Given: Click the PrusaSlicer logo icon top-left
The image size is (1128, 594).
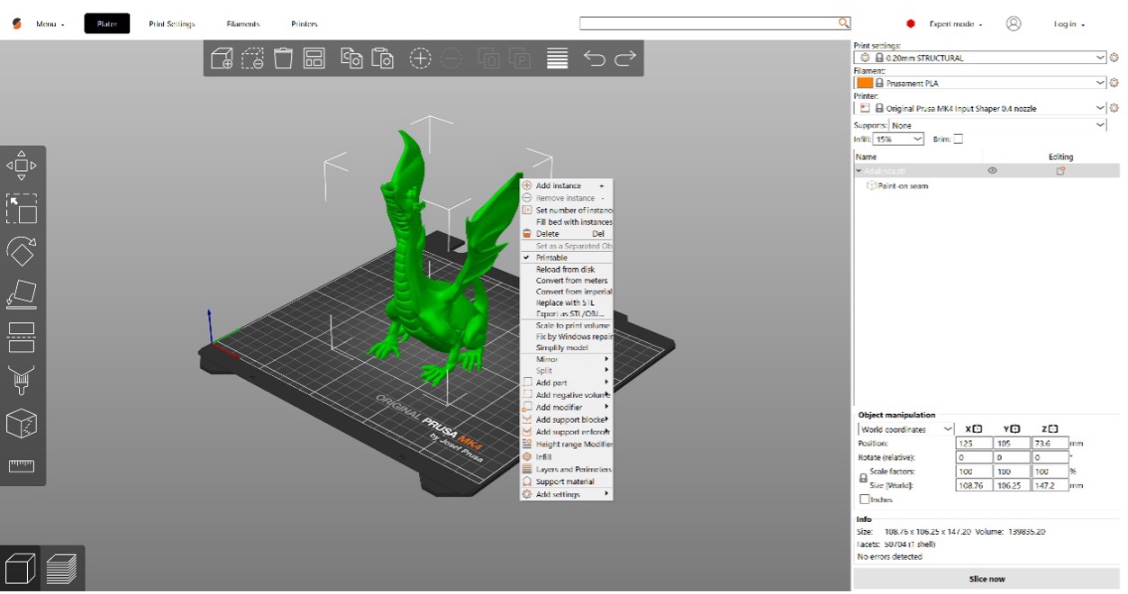Looking at the screenshot, I should 17,24.
